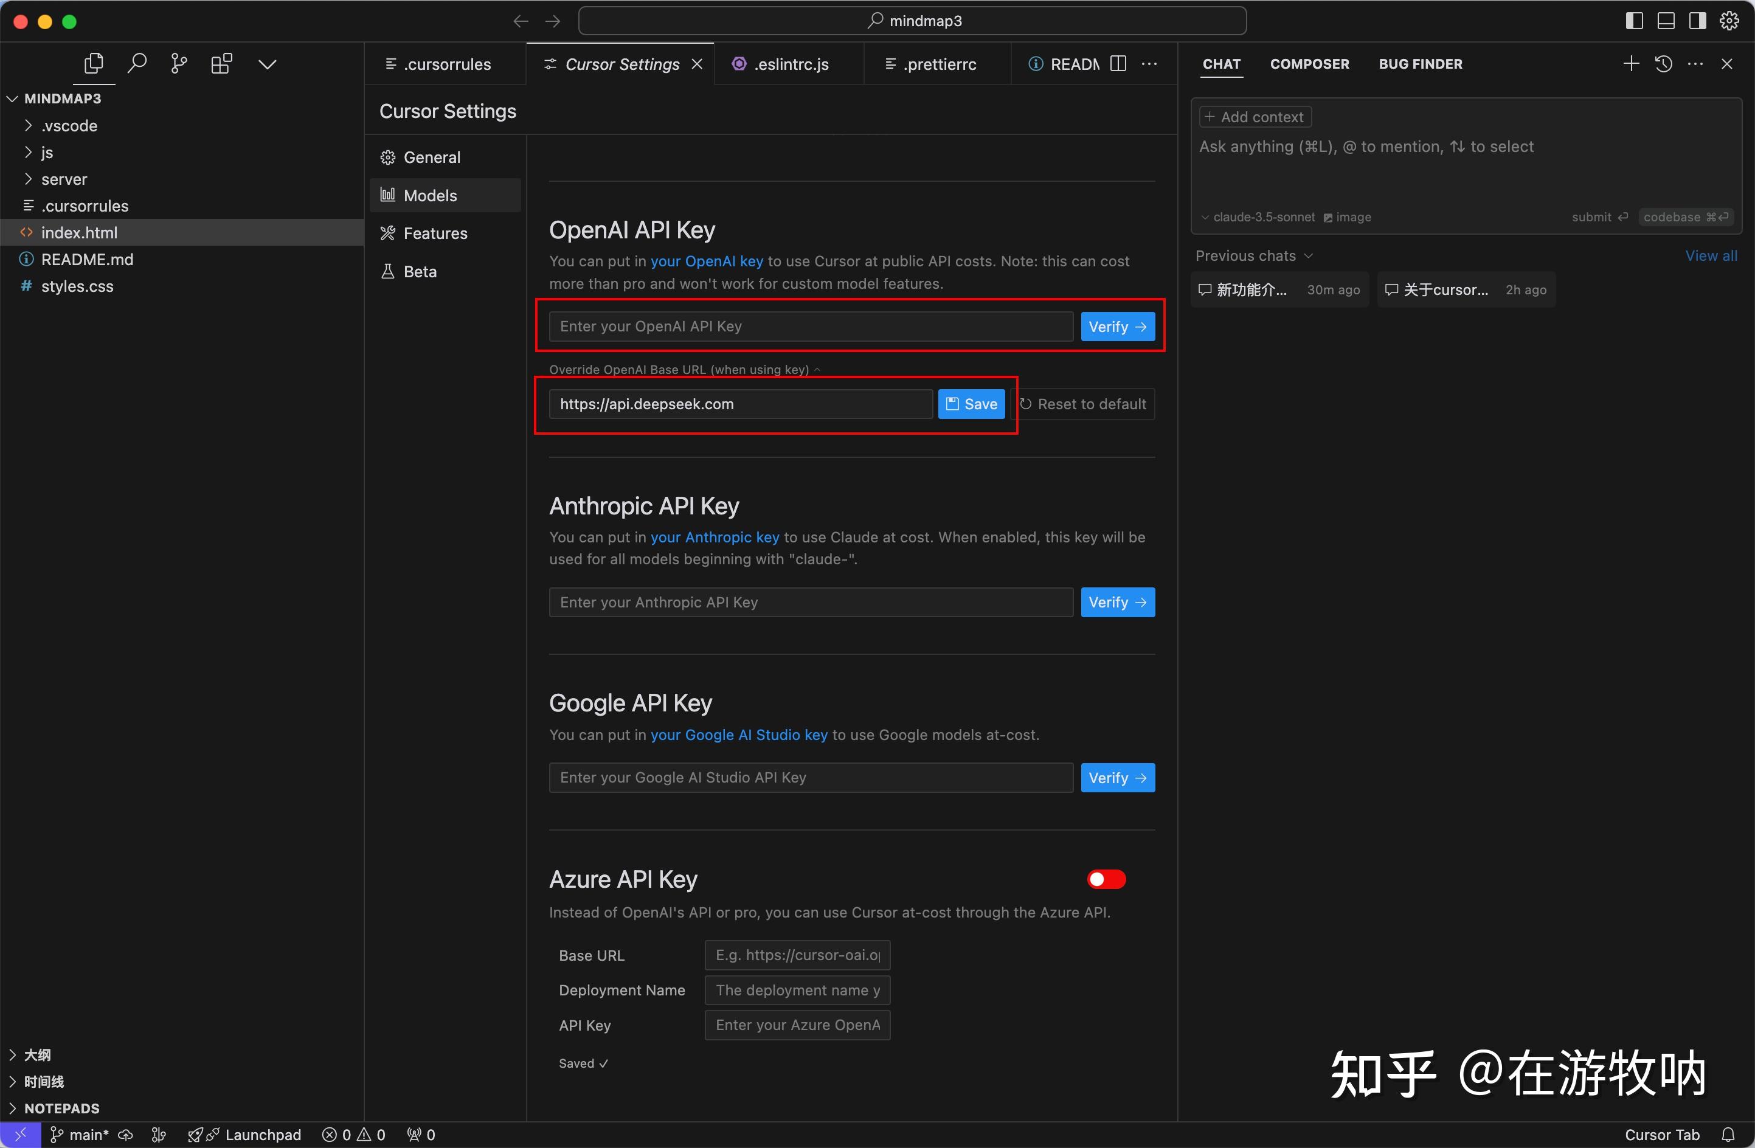Click Save button for base URL
Image resolution: width=1755 pixels, height=1148 pixels.
tap(971, 404)
